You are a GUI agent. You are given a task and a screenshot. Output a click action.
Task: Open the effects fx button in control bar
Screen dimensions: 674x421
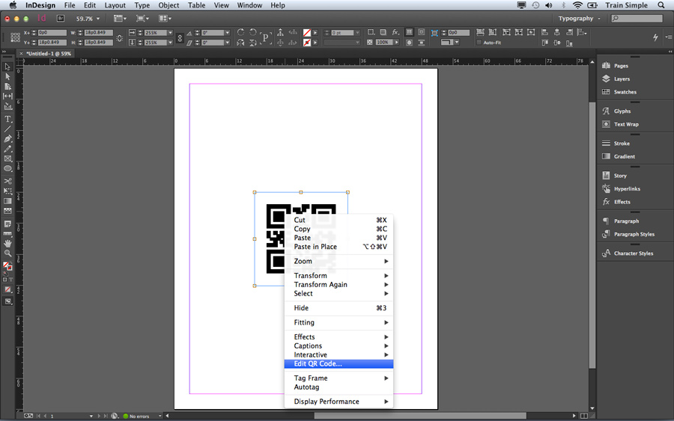coord(395,32)
